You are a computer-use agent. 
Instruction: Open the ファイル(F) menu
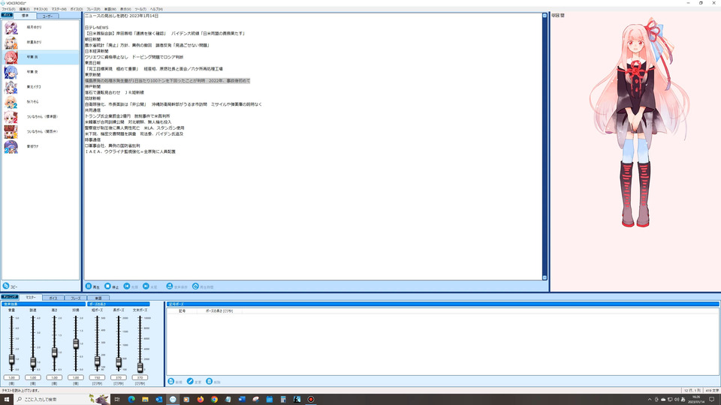click(x=8, y=9)
